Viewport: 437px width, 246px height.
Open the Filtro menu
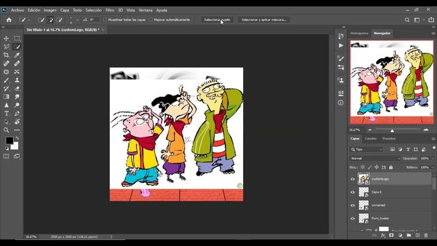point(110,10)
